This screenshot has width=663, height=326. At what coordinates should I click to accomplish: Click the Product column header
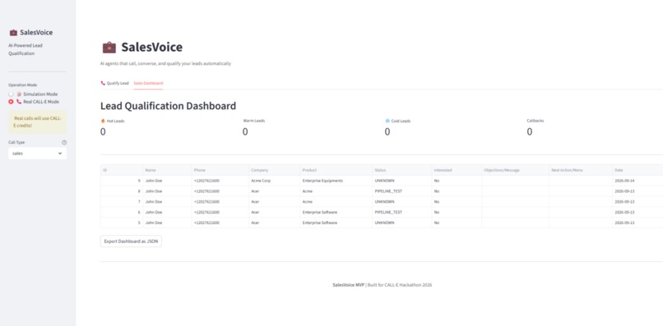(336, 170)
